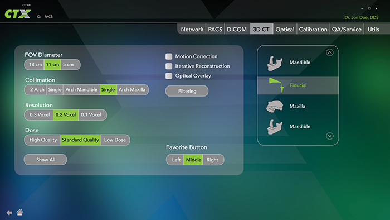Select the Maxilla label text
Screen dimensions: 390x220
(297, 106)
